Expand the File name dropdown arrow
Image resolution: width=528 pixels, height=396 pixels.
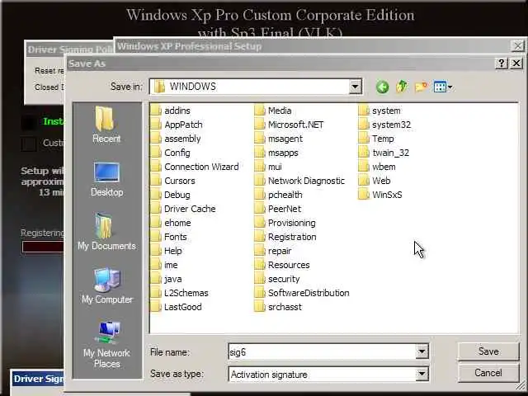(x=422, y=352)
